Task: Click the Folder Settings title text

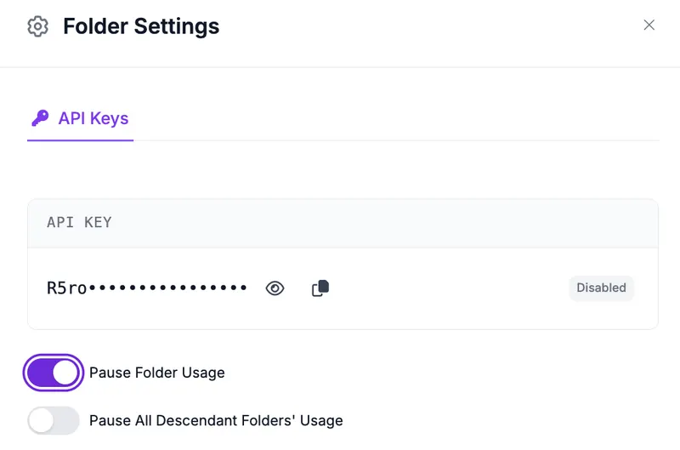Action: pyautogui.click(x=141, y=26)
